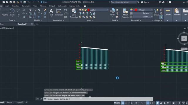Click the Share button
Image resolution: width=188 pixels, height=105 pixels.
(44, 2)
